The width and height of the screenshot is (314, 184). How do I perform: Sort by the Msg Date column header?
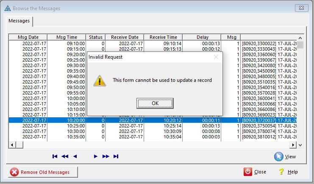(x=28, y=37)
